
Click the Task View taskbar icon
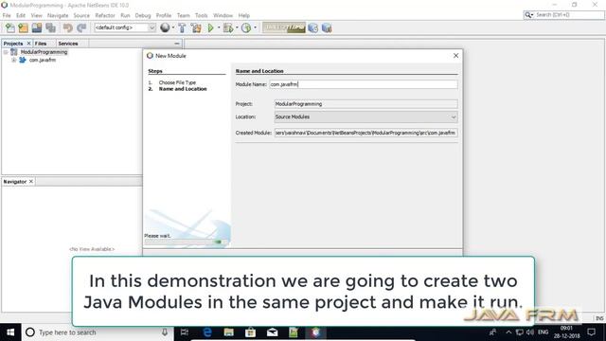click(x=185, y=332)
